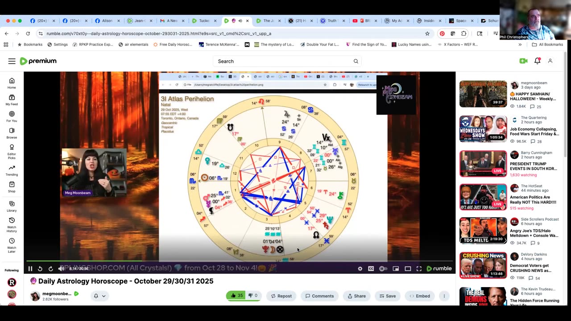Open Browse in sidebar
571x321 pixels.
point(12,133)
